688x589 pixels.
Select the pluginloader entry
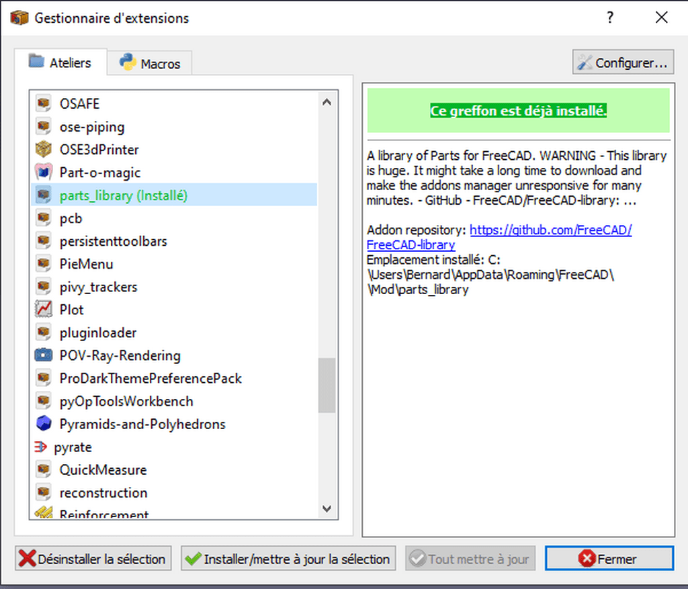174,332
